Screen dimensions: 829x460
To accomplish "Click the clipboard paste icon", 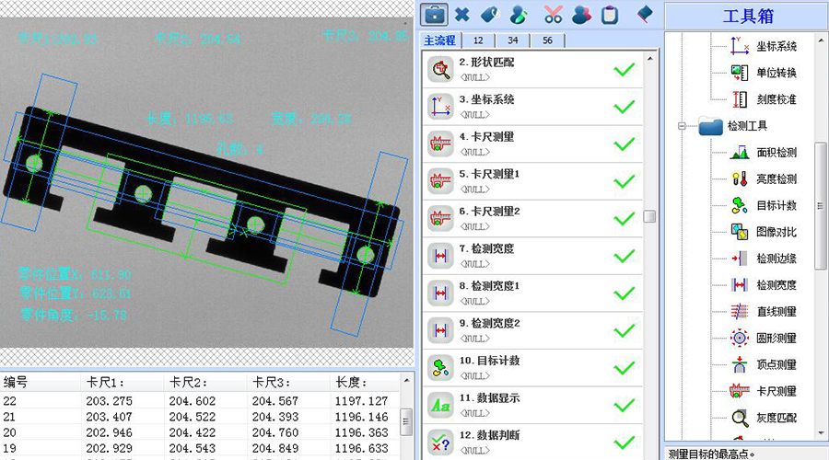I will click(609, 14).
